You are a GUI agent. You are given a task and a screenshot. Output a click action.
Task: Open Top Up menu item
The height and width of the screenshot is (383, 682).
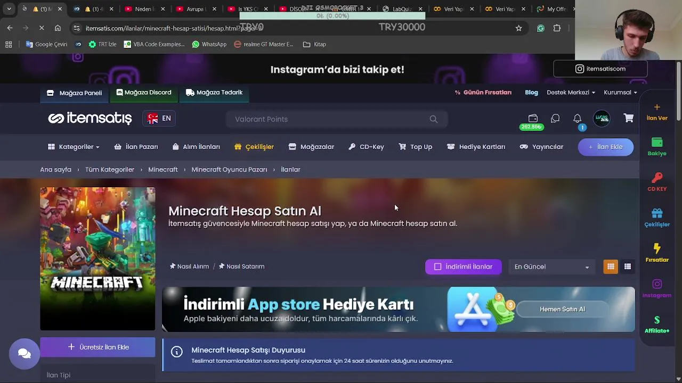pos(416,147)
